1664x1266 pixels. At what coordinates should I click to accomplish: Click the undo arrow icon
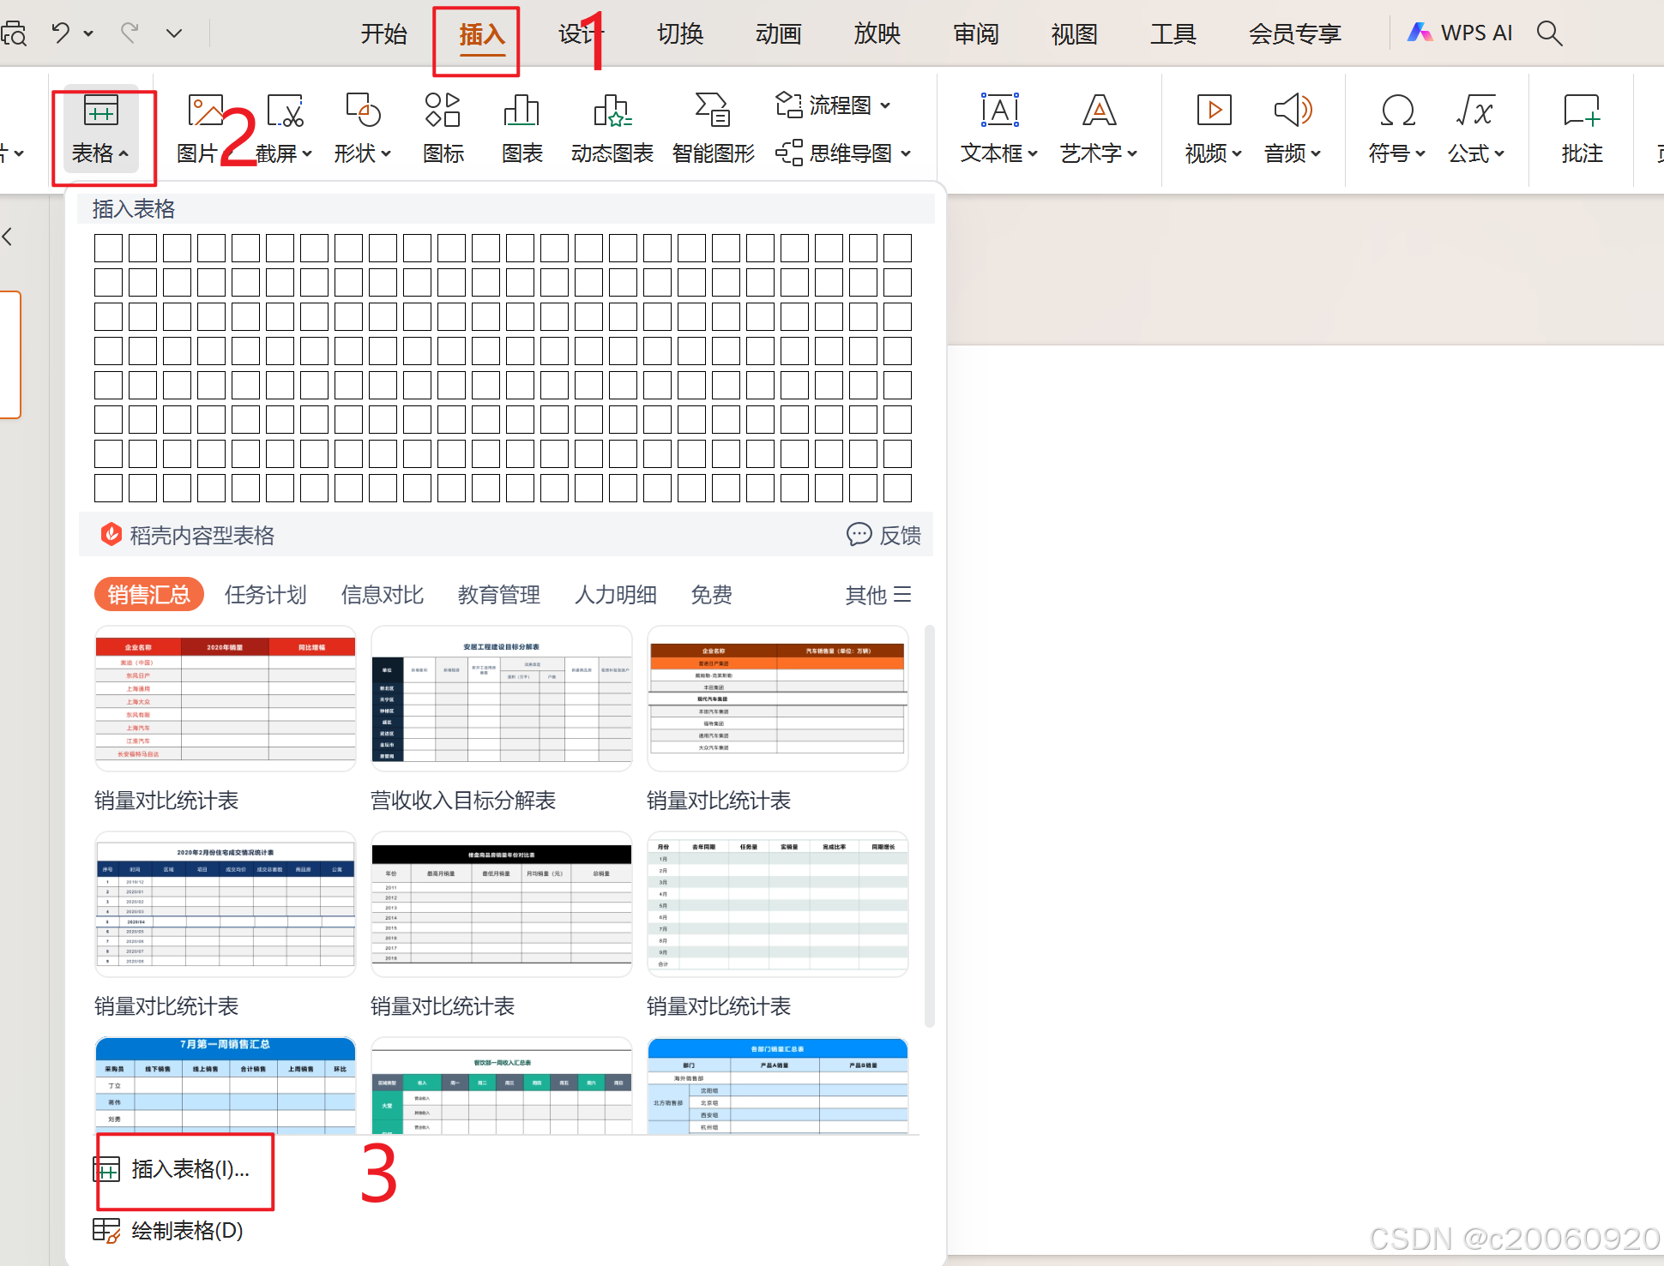point(61,33)
